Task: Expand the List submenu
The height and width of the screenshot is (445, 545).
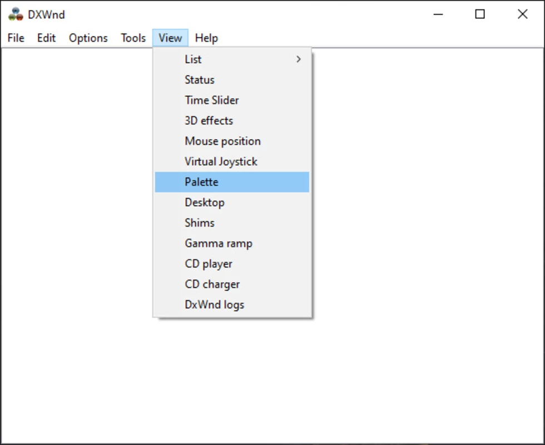Action: tap(232, 59)
